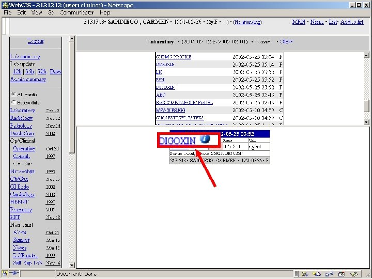Open Mailbox component icon in status bar
The height and width of the screenshot is (279, 372).
(x=317, y=274)
